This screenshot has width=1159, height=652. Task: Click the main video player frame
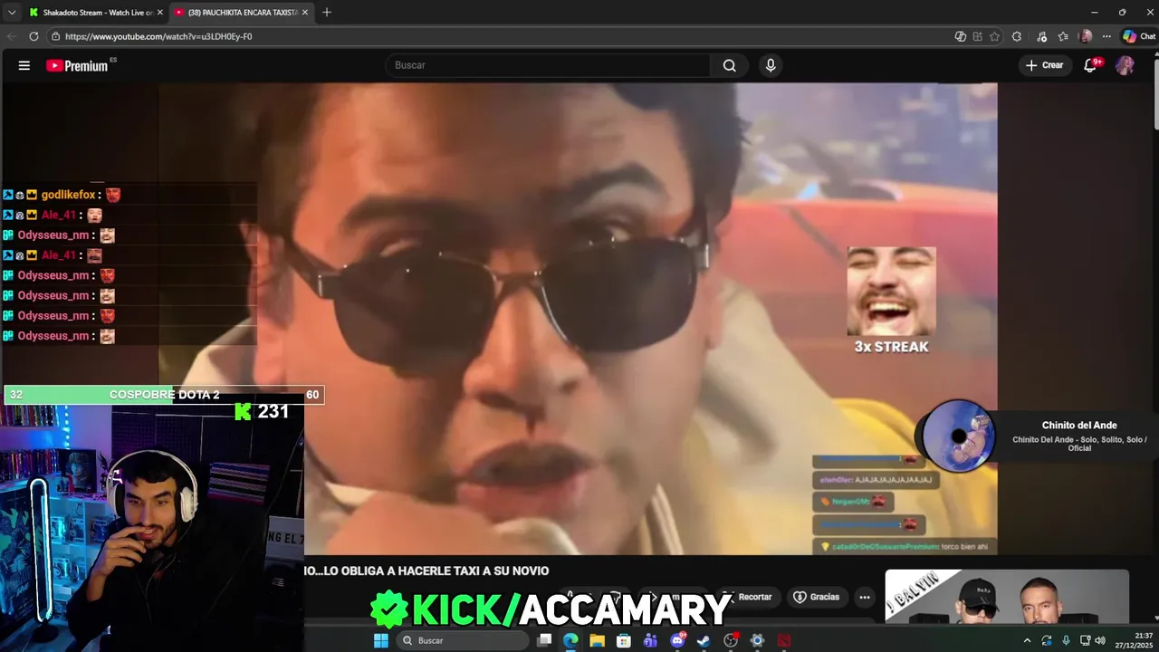click(x=578, y=319)
